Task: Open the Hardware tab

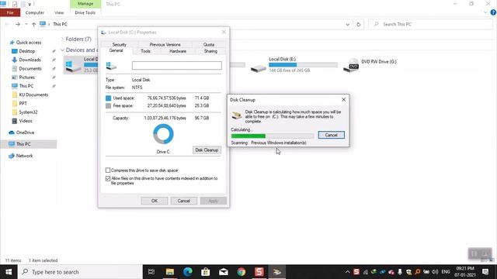Action: (x=178, y=51)
